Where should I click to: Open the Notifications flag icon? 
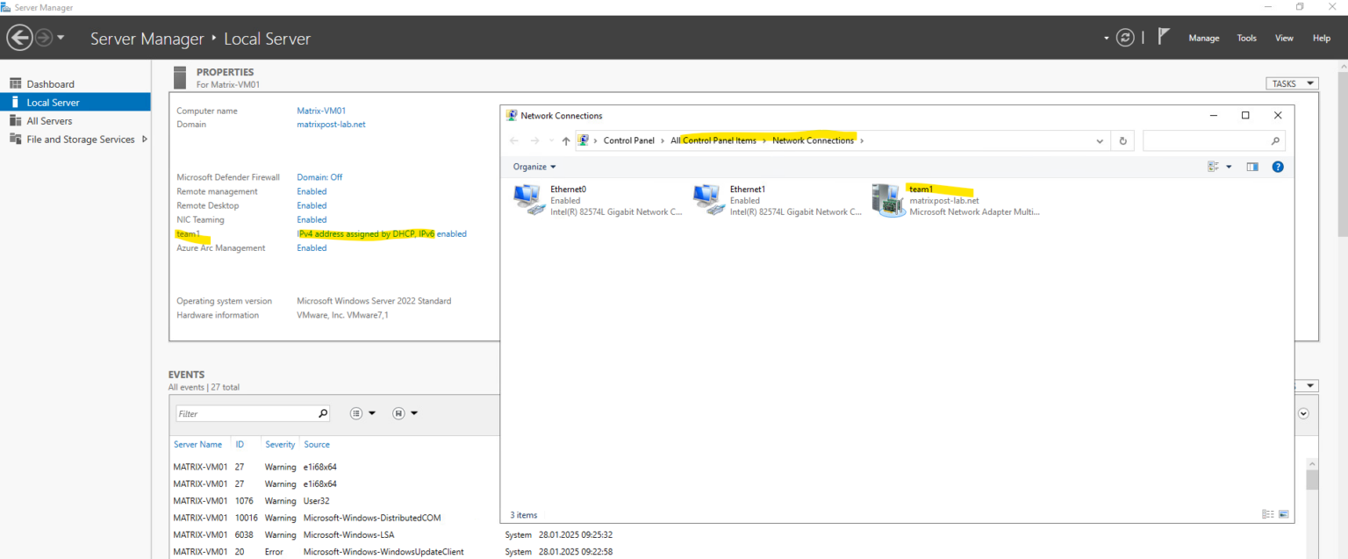[x=1163, y=35]
